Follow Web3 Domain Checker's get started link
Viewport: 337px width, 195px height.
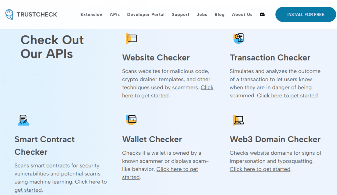pos(260,169)
